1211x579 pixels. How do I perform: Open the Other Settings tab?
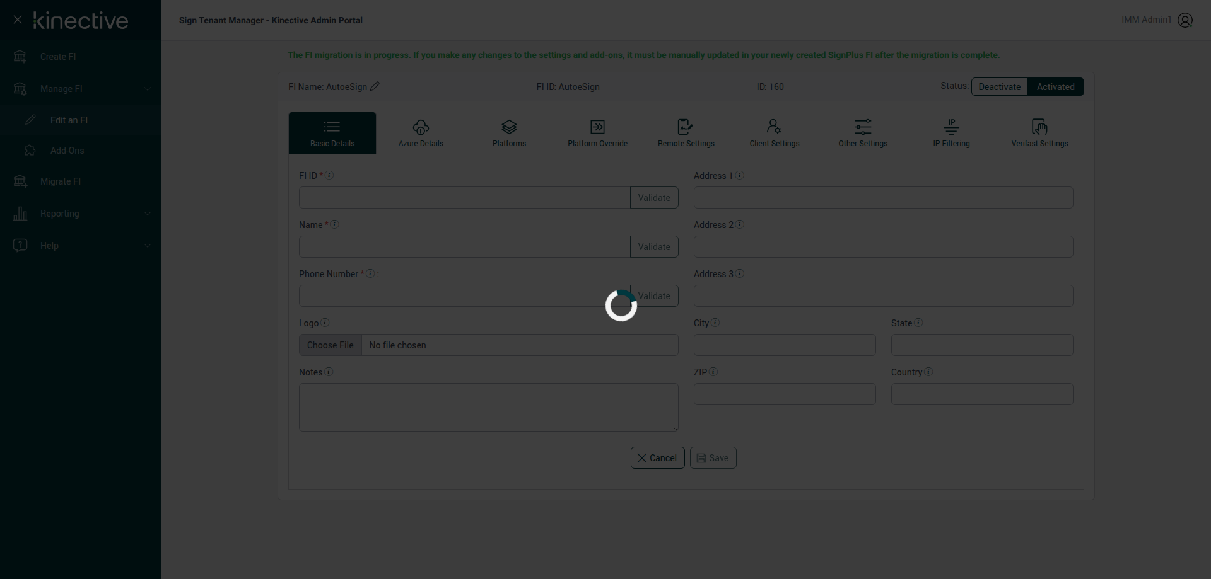863,133
